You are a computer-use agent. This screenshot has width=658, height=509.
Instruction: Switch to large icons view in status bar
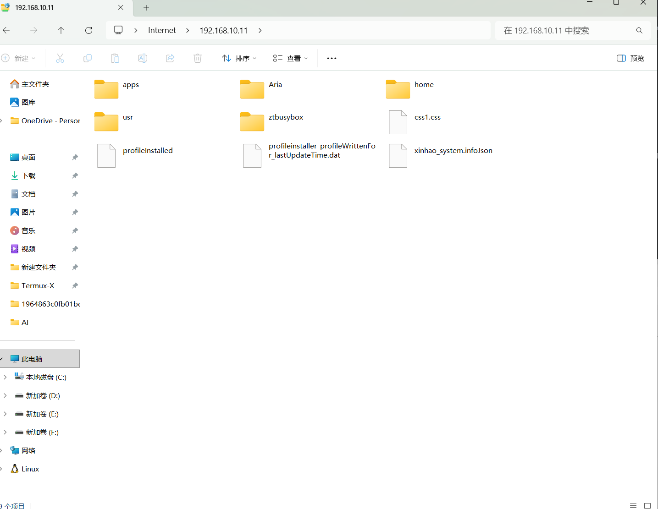click(x=647, y=505)
